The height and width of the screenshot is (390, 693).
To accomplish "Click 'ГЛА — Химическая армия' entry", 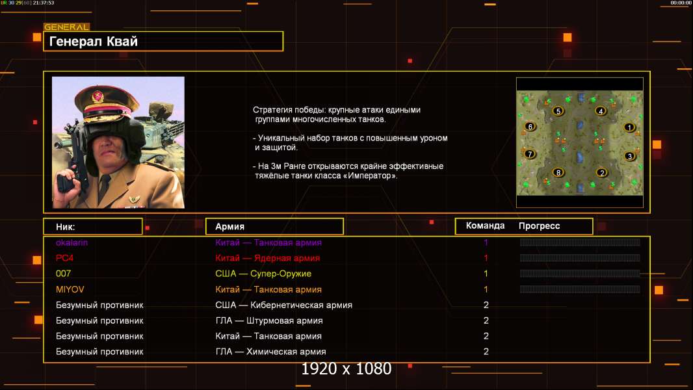I will pyautogui.click(x=270, y=352).
